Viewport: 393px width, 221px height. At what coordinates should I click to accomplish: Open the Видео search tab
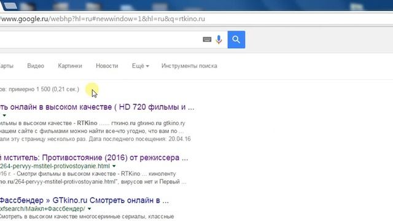pyautogui.click(x=36, y=66)
